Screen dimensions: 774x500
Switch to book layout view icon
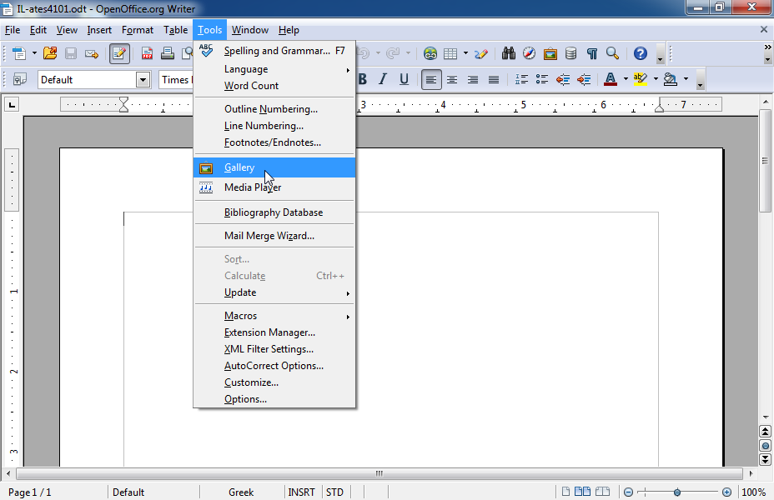tap(602, 492)
